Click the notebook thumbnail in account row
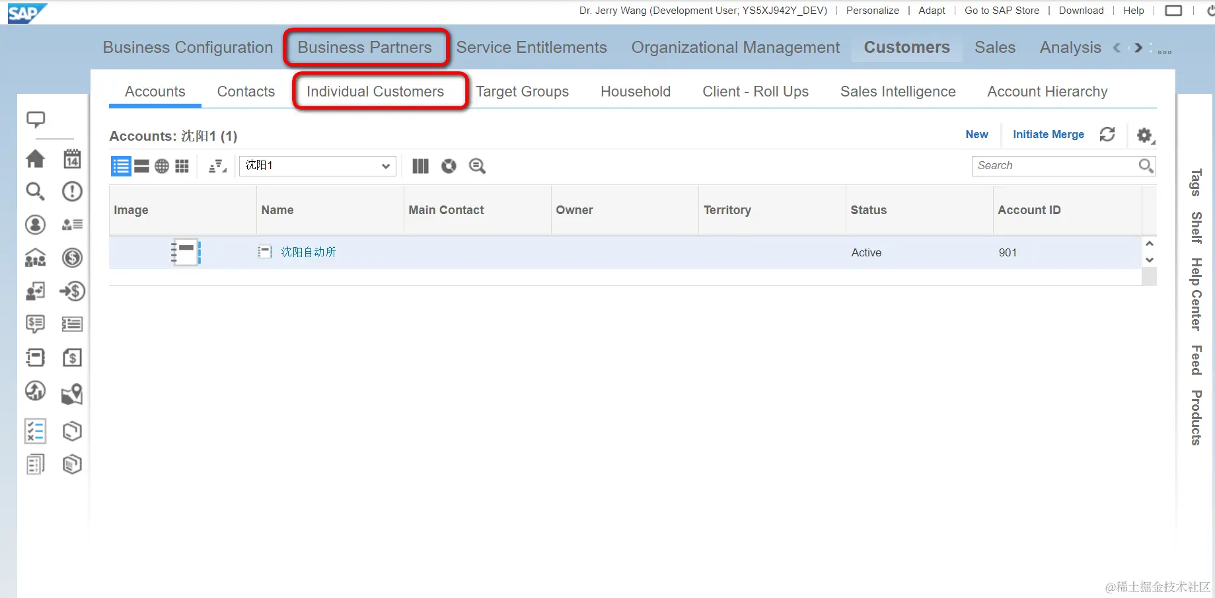Viewport: 1215px width, 598px height. click(x=186, y=252)
